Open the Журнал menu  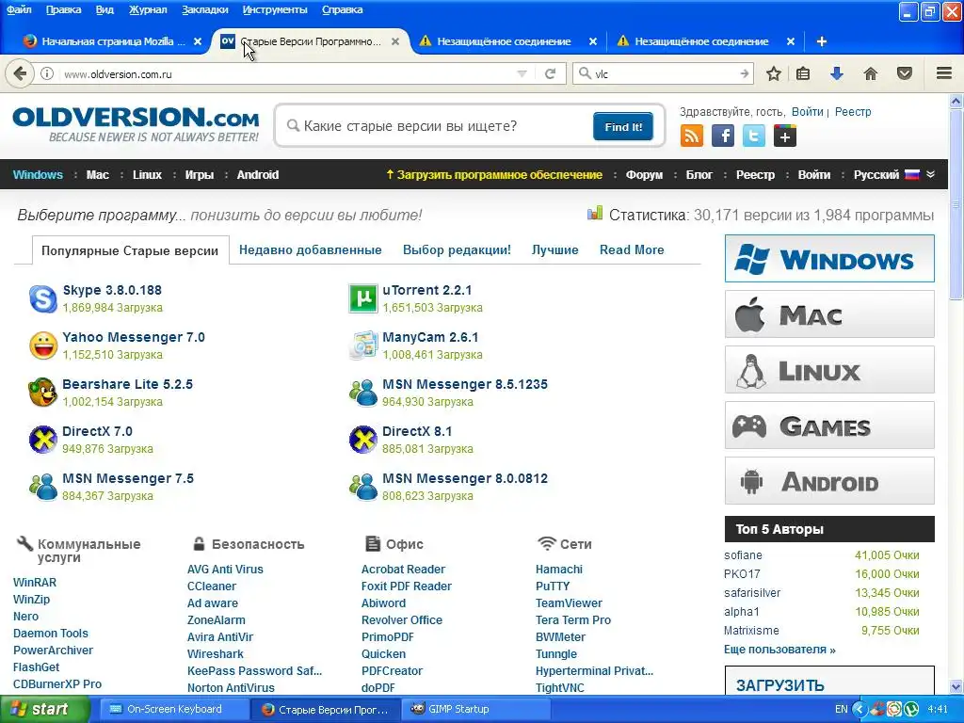(x=148, y=9)
